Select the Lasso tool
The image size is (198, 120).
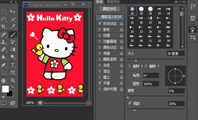(x=3, y=19)
